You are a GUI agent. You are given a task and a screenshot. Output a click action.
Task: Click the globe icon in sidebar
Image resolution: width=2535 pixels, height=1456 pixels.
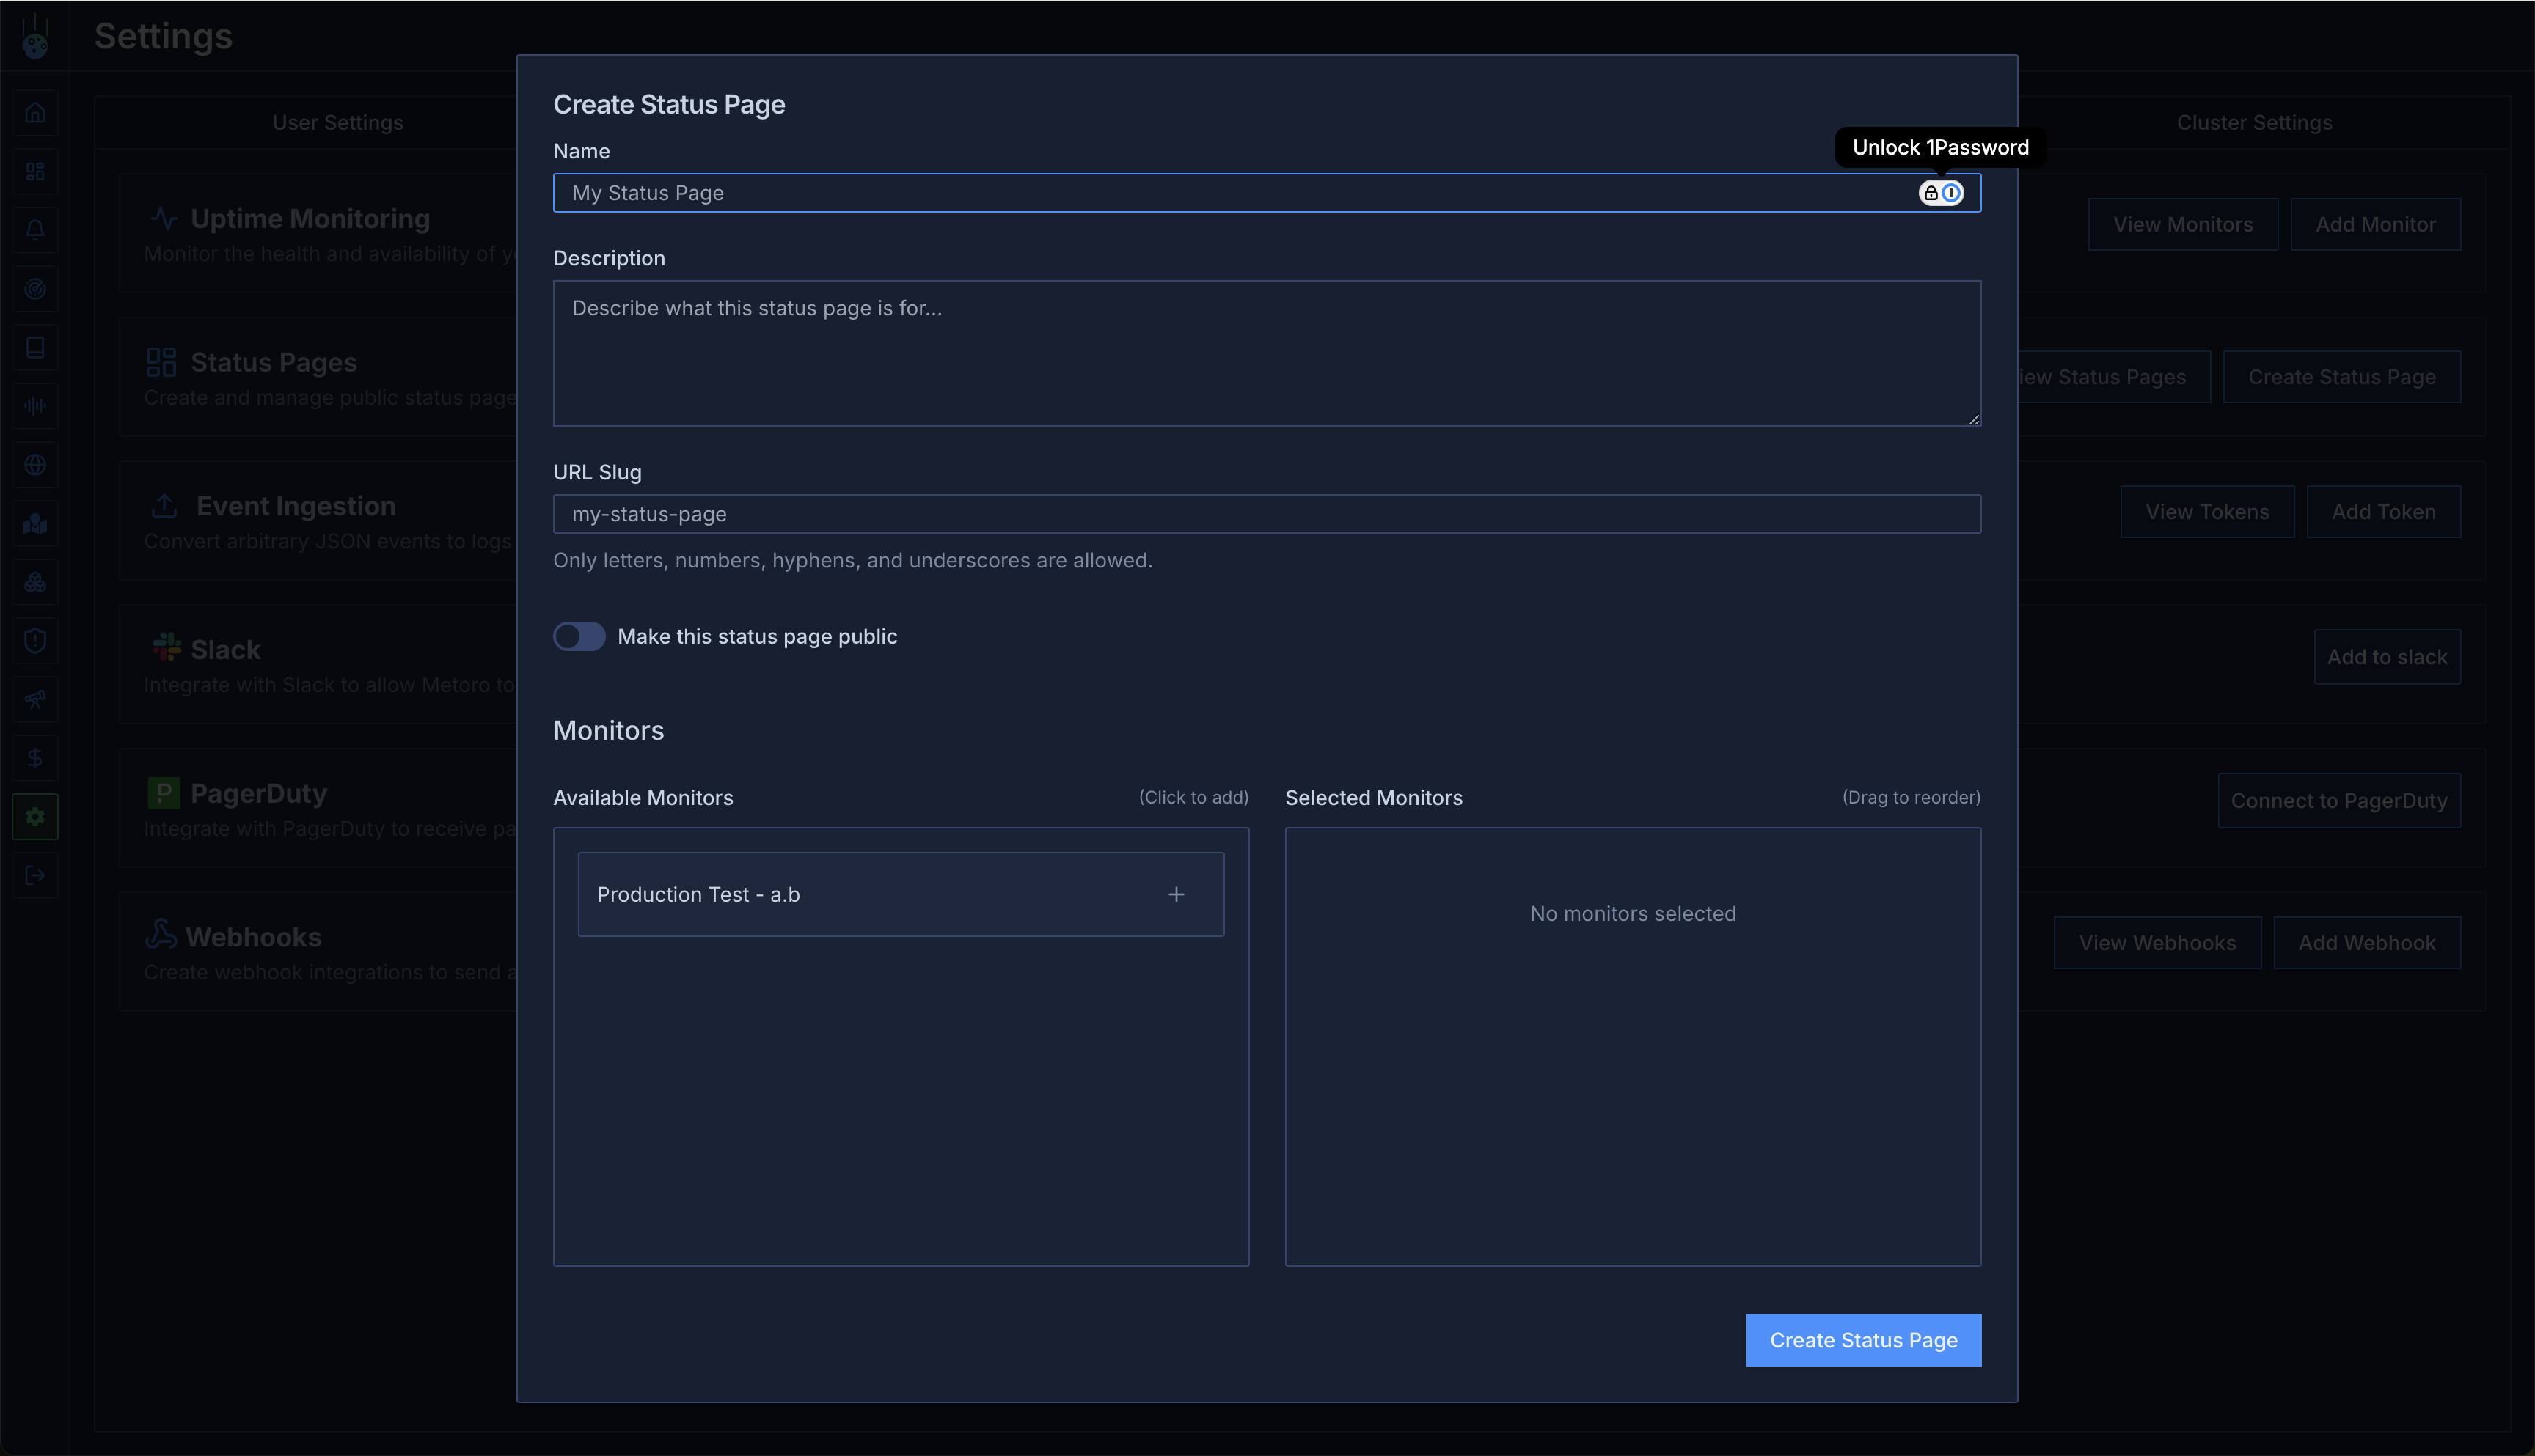pyautogui.click(x=35, y=465)
